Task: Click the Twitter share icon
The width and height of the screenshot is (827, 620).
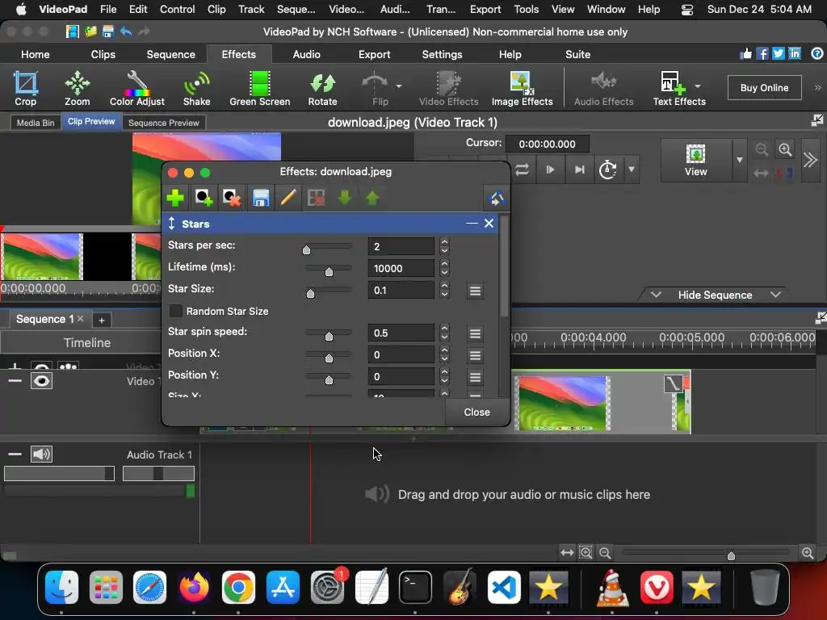Action: pyautogui.click(x=779, y=54)
